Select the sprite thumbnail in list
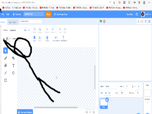This screenshot has width=152, height=114. click(x=104, y=104)
